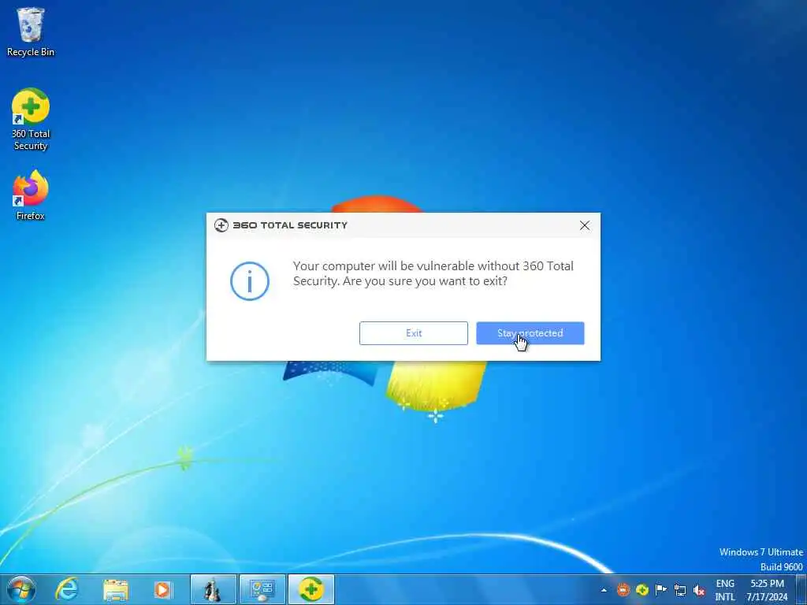Select the Recycle Bin desktop icon
The height and width of the screenshot is (605, 807).
(31, 32)
